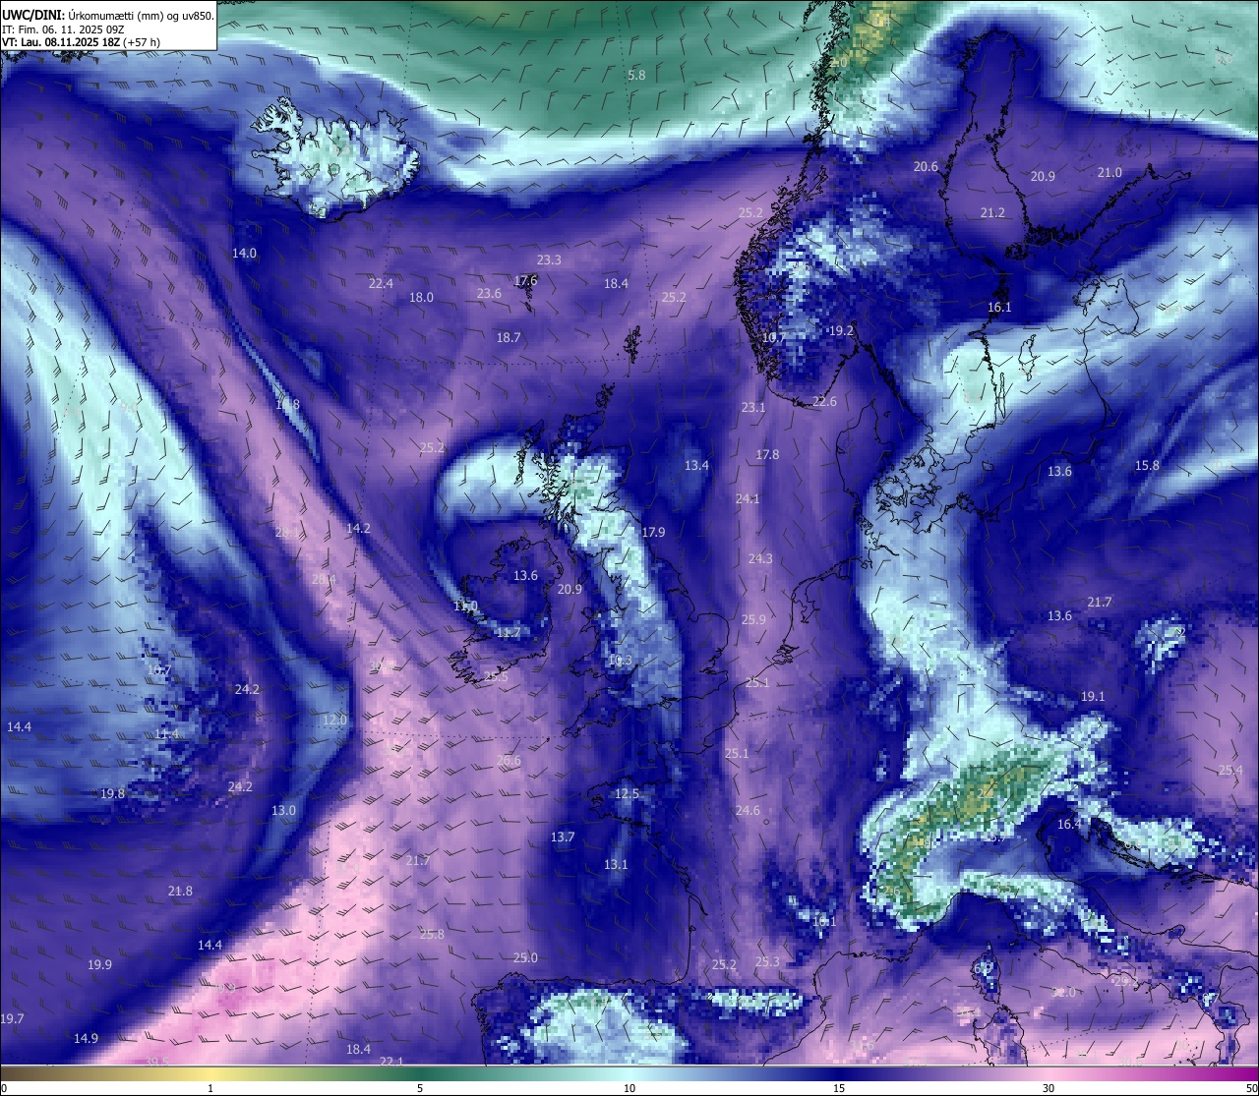Click the 19.2 value label

pyautogui.click(x=841, y=331)
